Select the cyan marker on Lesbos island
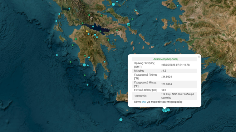236x132 pixels. [178, 6]
